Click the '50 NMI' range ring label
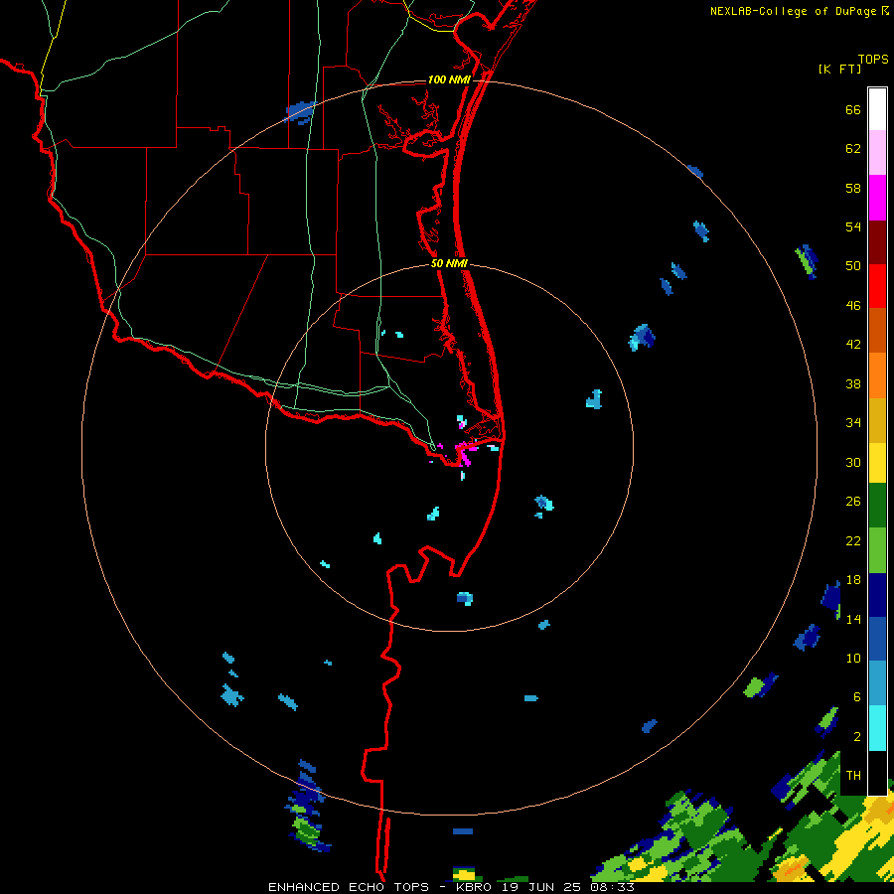 pos(449,263)
